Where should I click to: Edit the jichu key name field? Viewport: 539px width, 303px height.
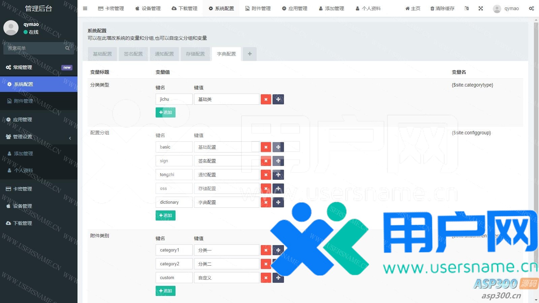(x=174, y=99)
